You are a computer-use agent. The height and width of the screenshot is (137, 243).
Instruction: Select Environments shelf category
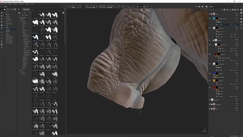point(9,41)
